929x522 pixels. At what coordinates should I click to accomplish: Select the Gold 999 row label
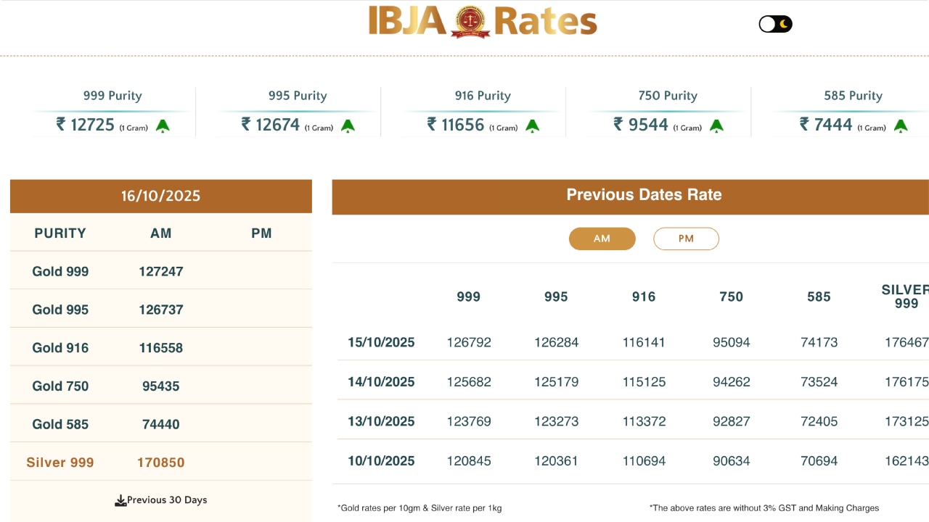pos(60,272)
